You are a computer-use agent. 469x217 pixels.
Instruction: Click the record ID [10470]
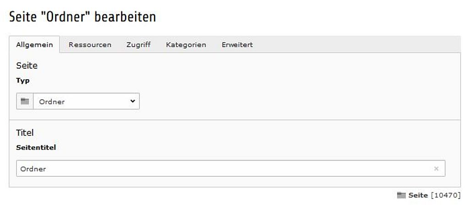[x=446, y=195]
